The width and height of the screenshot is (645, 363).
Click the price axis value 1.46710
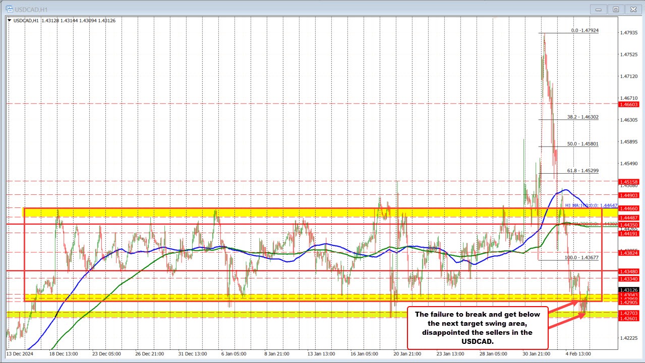(x=629, y=98)
